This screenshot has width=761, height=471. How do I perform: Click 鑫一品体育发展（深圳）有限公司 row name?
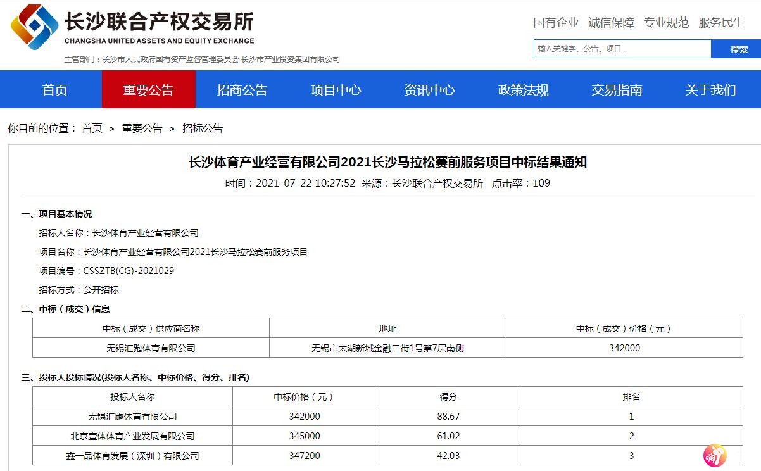click(132, 456)
